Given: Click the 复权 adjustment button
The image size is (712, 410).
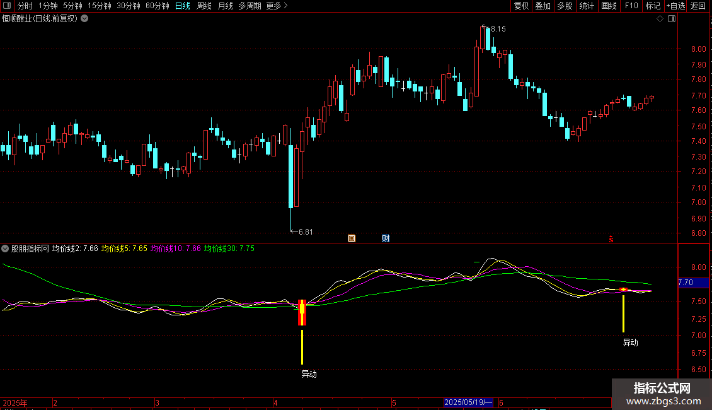Looking at the screenshot, I should point(521,6).
